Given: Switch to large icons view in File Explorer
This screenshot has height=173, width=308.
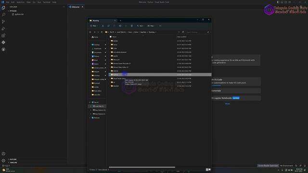Looking at the screenshot, I should tap(210, 170).
